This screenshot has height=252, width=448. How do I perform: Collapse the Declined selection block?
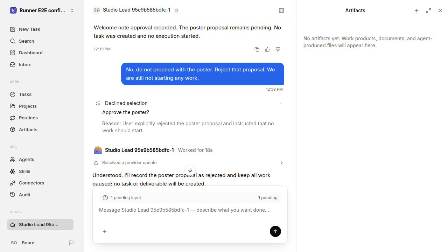pyautogui.click(x=281, y=103)
